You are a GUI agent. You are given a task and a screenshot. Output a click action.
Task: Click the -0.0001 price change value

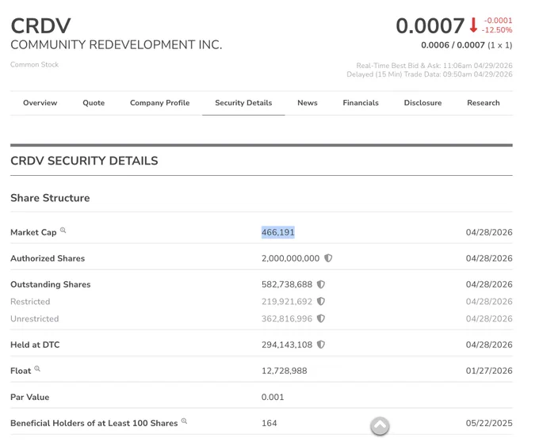tap(498, 21)
